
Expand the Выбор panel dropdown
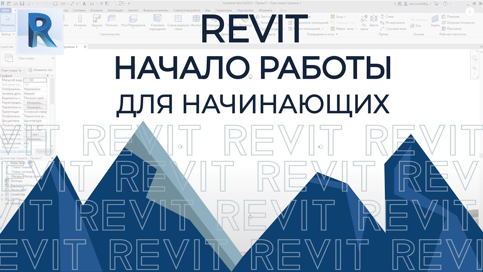tap(8, 34)
